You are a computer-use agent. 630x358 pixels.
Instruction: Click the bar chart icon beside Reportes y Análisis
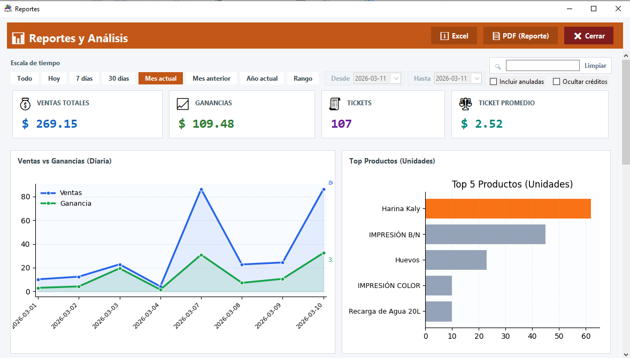click(x=18, y=38)
